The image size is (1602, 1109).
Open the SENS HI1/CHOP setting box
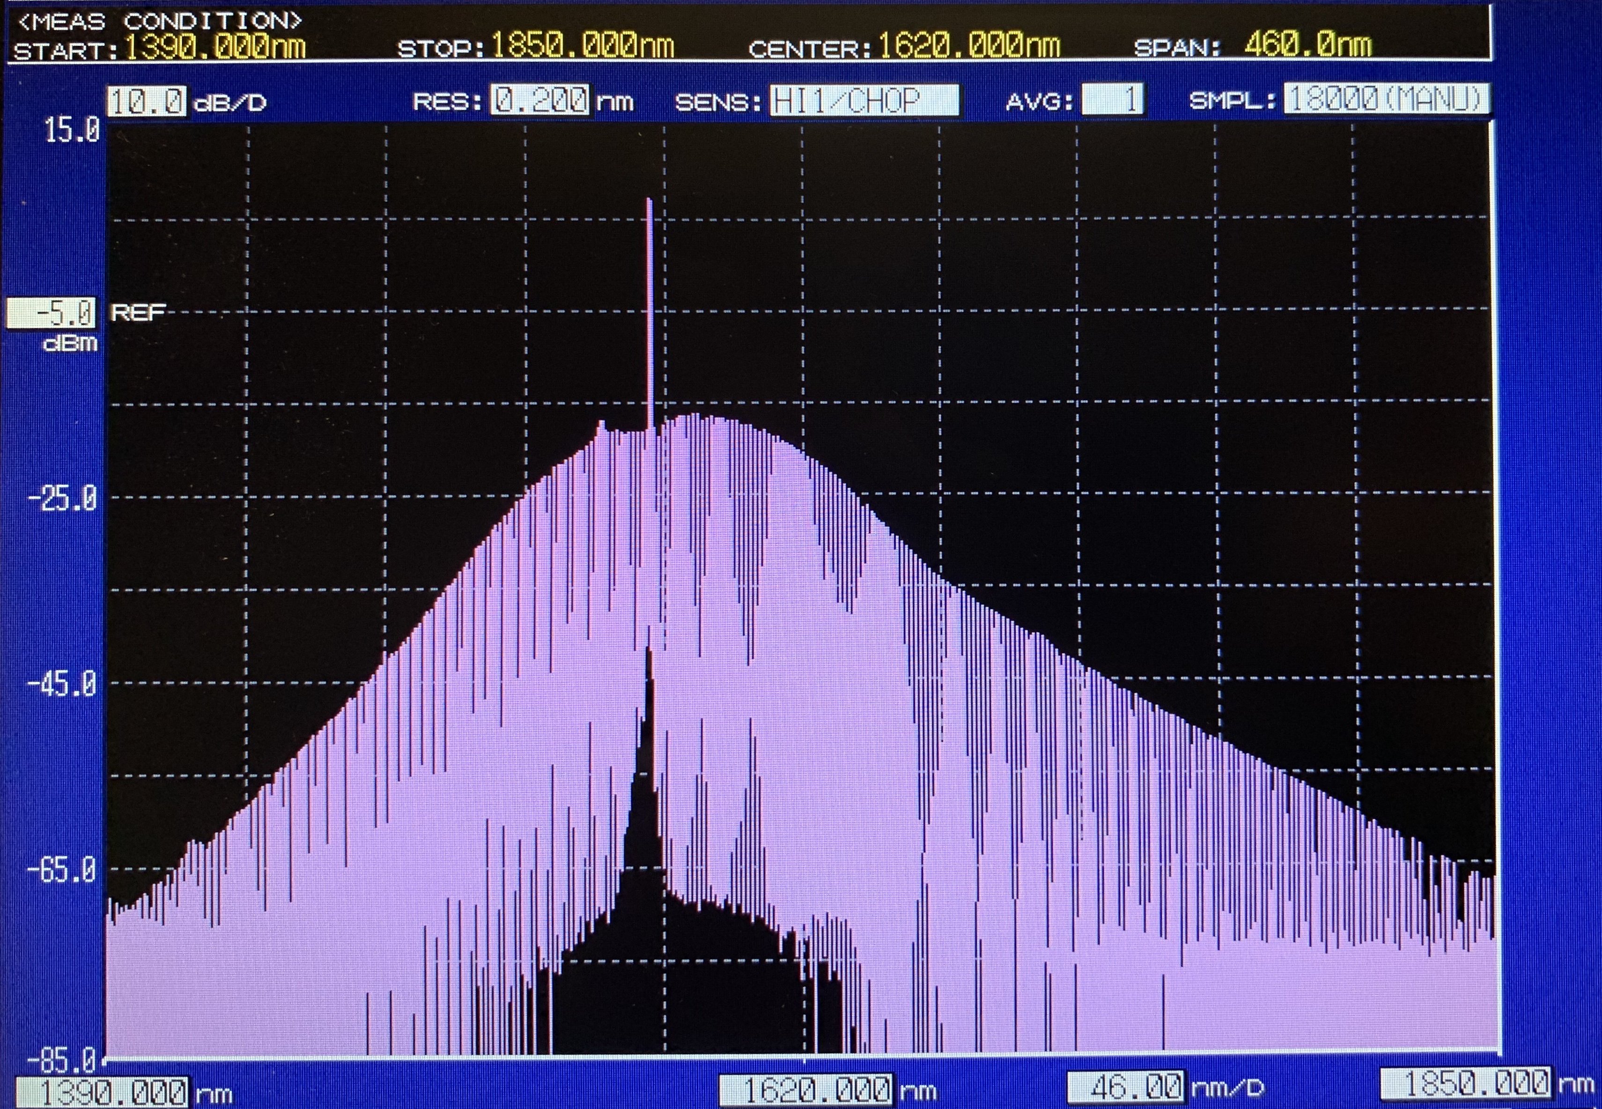pyautogui.click(x=864, y=100)
